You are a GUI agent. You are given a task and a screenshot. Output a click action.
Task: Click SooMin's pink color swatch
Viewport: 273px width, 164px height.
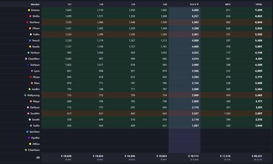[x=28, y=113]
